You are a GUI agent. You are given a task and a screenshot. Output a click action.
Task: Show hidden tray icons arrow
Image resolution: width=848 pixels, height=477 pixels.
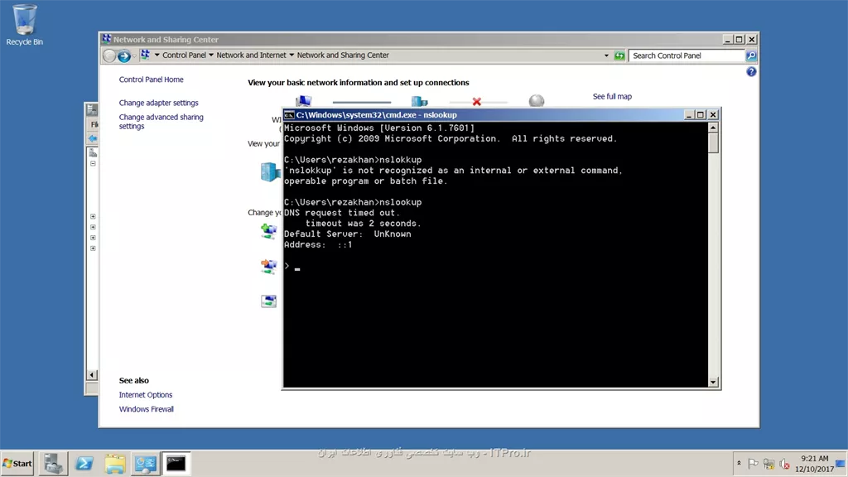(x=739, y=464)
